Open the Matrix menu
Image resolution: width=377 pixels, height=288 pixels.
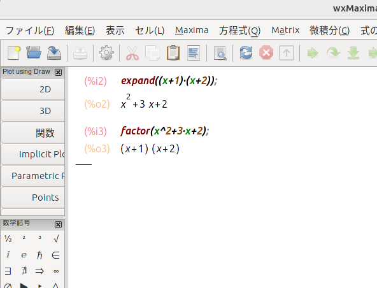pyautogui.click(x=285, y=31)
